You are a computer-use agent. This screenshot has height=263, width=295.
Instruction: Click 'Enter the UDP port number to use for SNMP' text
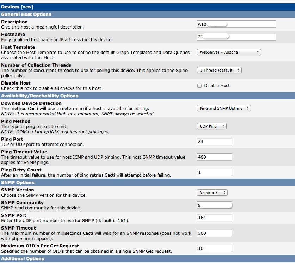pyautogui.click(x=65, y=221)
